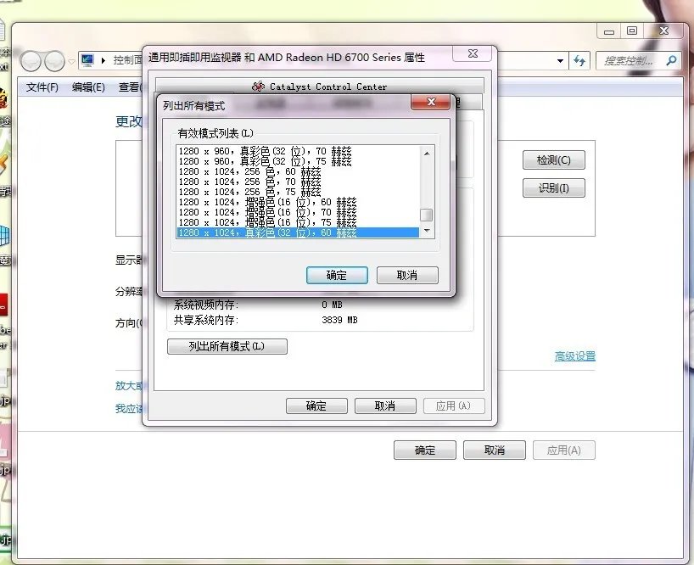The height and width of the screenshot is (565, 694).
Task: Click the computer icon in address bar
Action: [87, 60]
